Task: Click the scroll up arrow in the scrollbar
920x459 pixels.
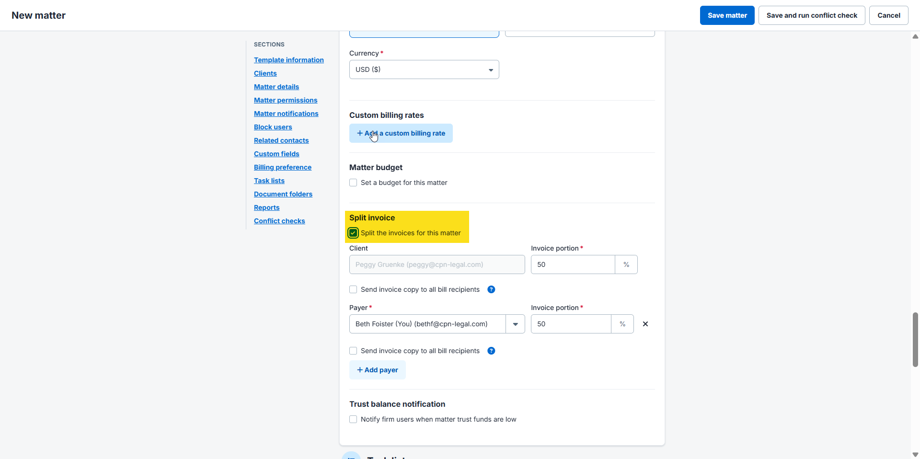Action: click(x=915, y=36)
